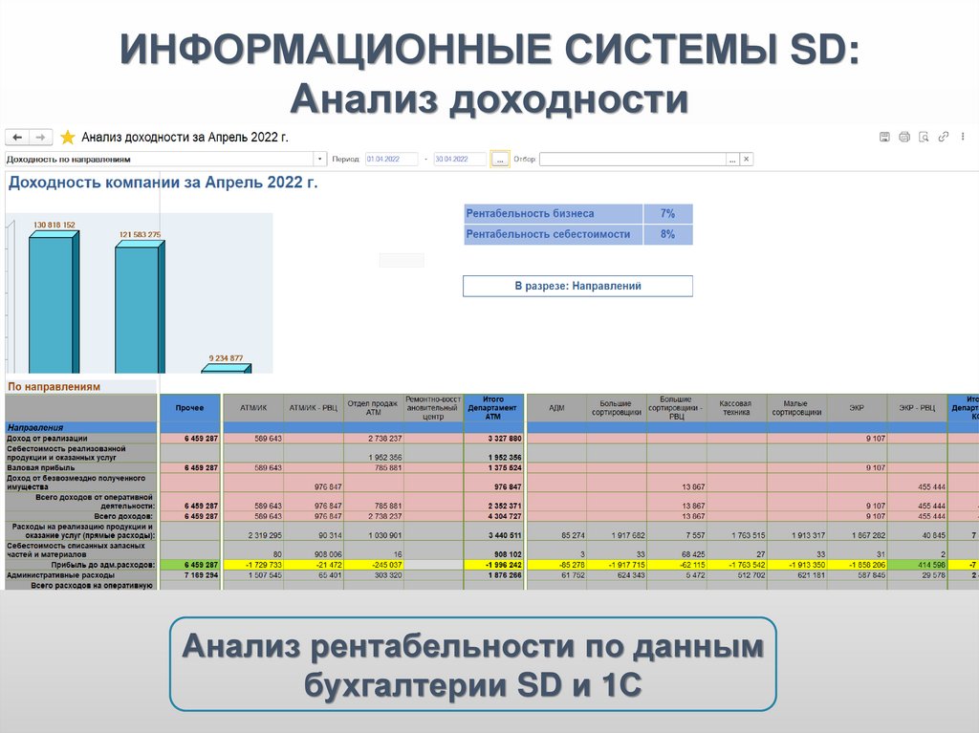The height and width of the screenshot is (733, 979).
Task: Click the 'Рентабельность бизнеса' label cell
Action: pos(554,213)
